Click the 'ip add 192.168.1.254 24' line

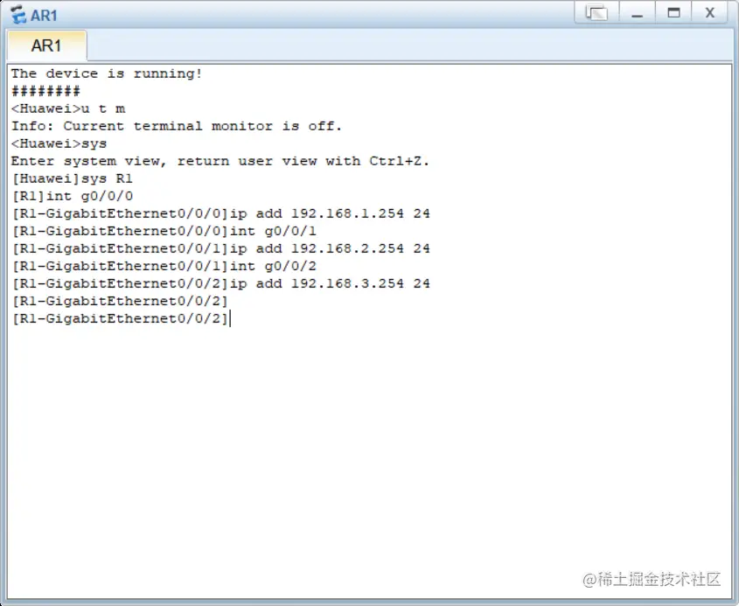click(x=220, y=213)
